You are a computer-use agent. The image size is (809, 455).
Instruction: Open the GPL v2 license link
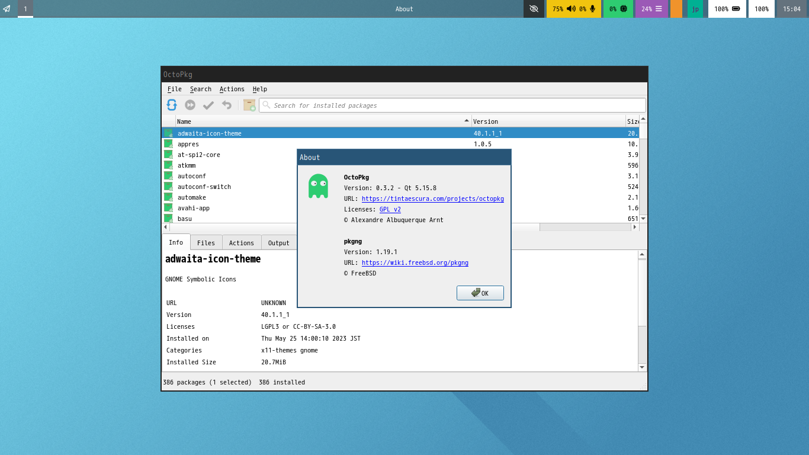[390, 209]
